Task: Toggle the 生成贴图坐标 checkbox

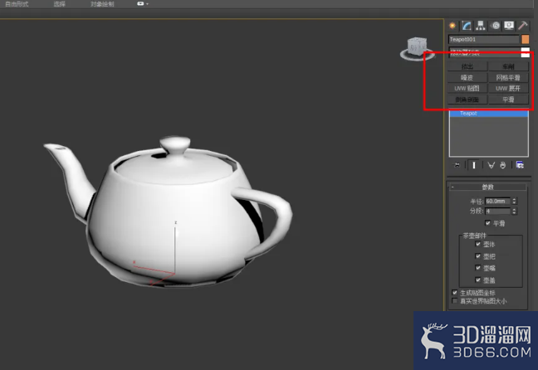Action: click(x=455, y=293)
